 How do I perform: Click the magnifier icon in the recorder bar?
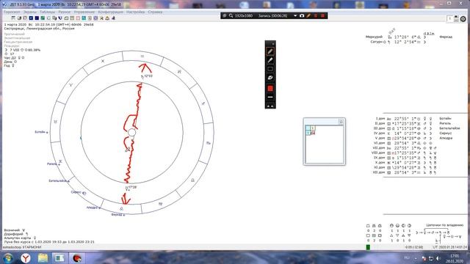[x=231, y=15]
